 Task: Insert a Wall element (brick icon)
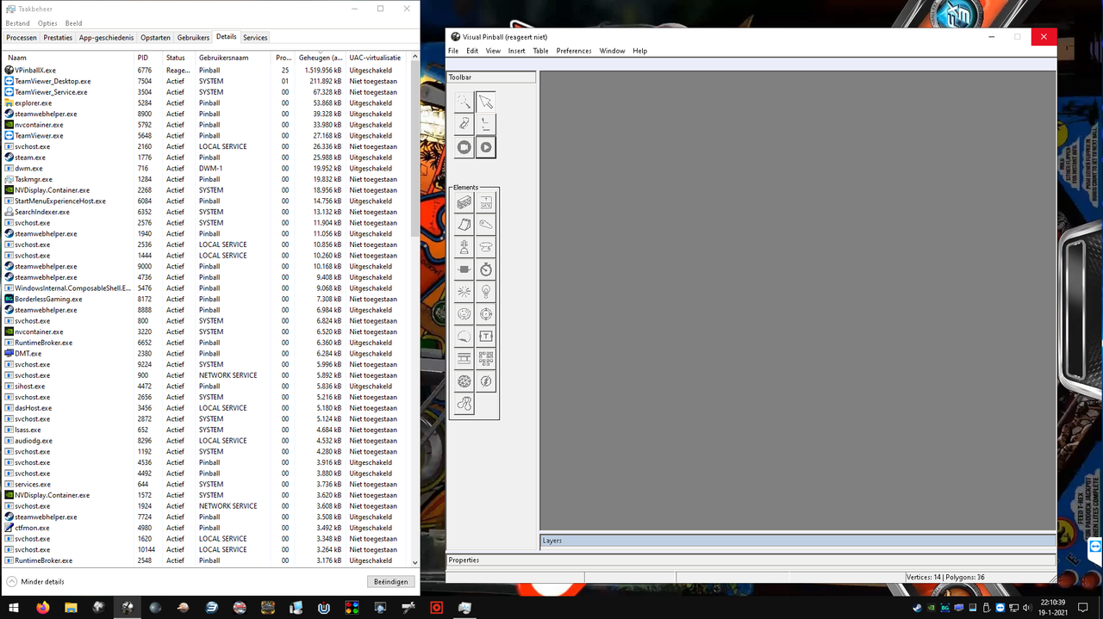tap(464, 202)
